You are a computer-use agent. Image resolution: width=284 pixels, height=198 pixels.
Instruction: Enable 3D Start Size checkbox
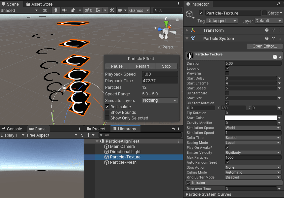(x=227, y=93)
